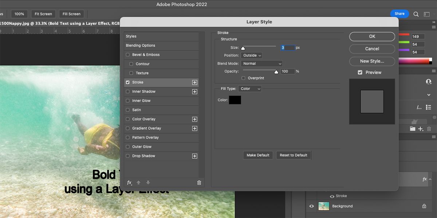Image resolution: width=437 pixels, height=218 pixels.
Task: Click the Fill Screen button
Action: (71, 14)
